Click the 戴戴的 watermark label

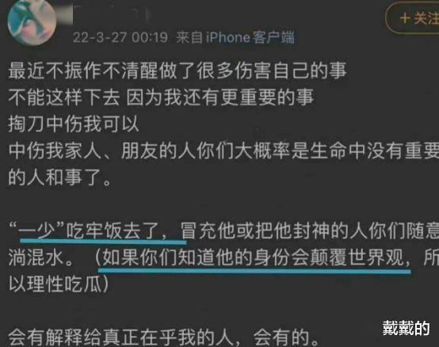pos(407,328)
